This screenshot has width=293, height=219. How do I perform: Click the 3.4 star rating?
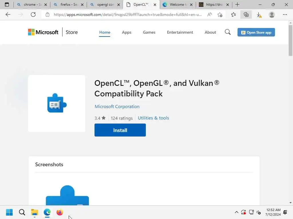pos(100,118)
